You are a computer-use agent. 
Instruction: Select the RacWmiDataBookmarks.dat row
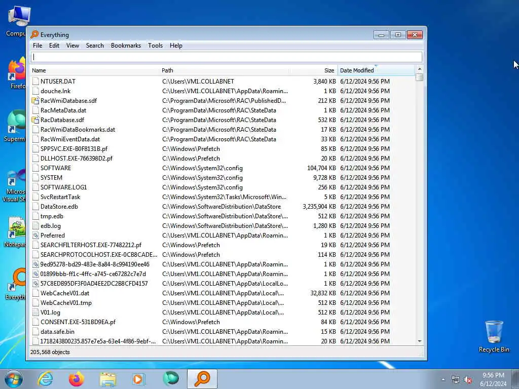[223, 129]
